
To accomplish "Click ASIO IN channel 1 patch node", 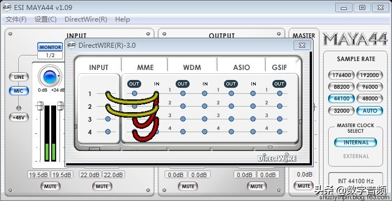I will [253, 93].
